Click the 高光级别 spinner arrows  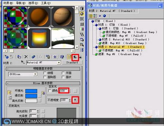point(38,111)
